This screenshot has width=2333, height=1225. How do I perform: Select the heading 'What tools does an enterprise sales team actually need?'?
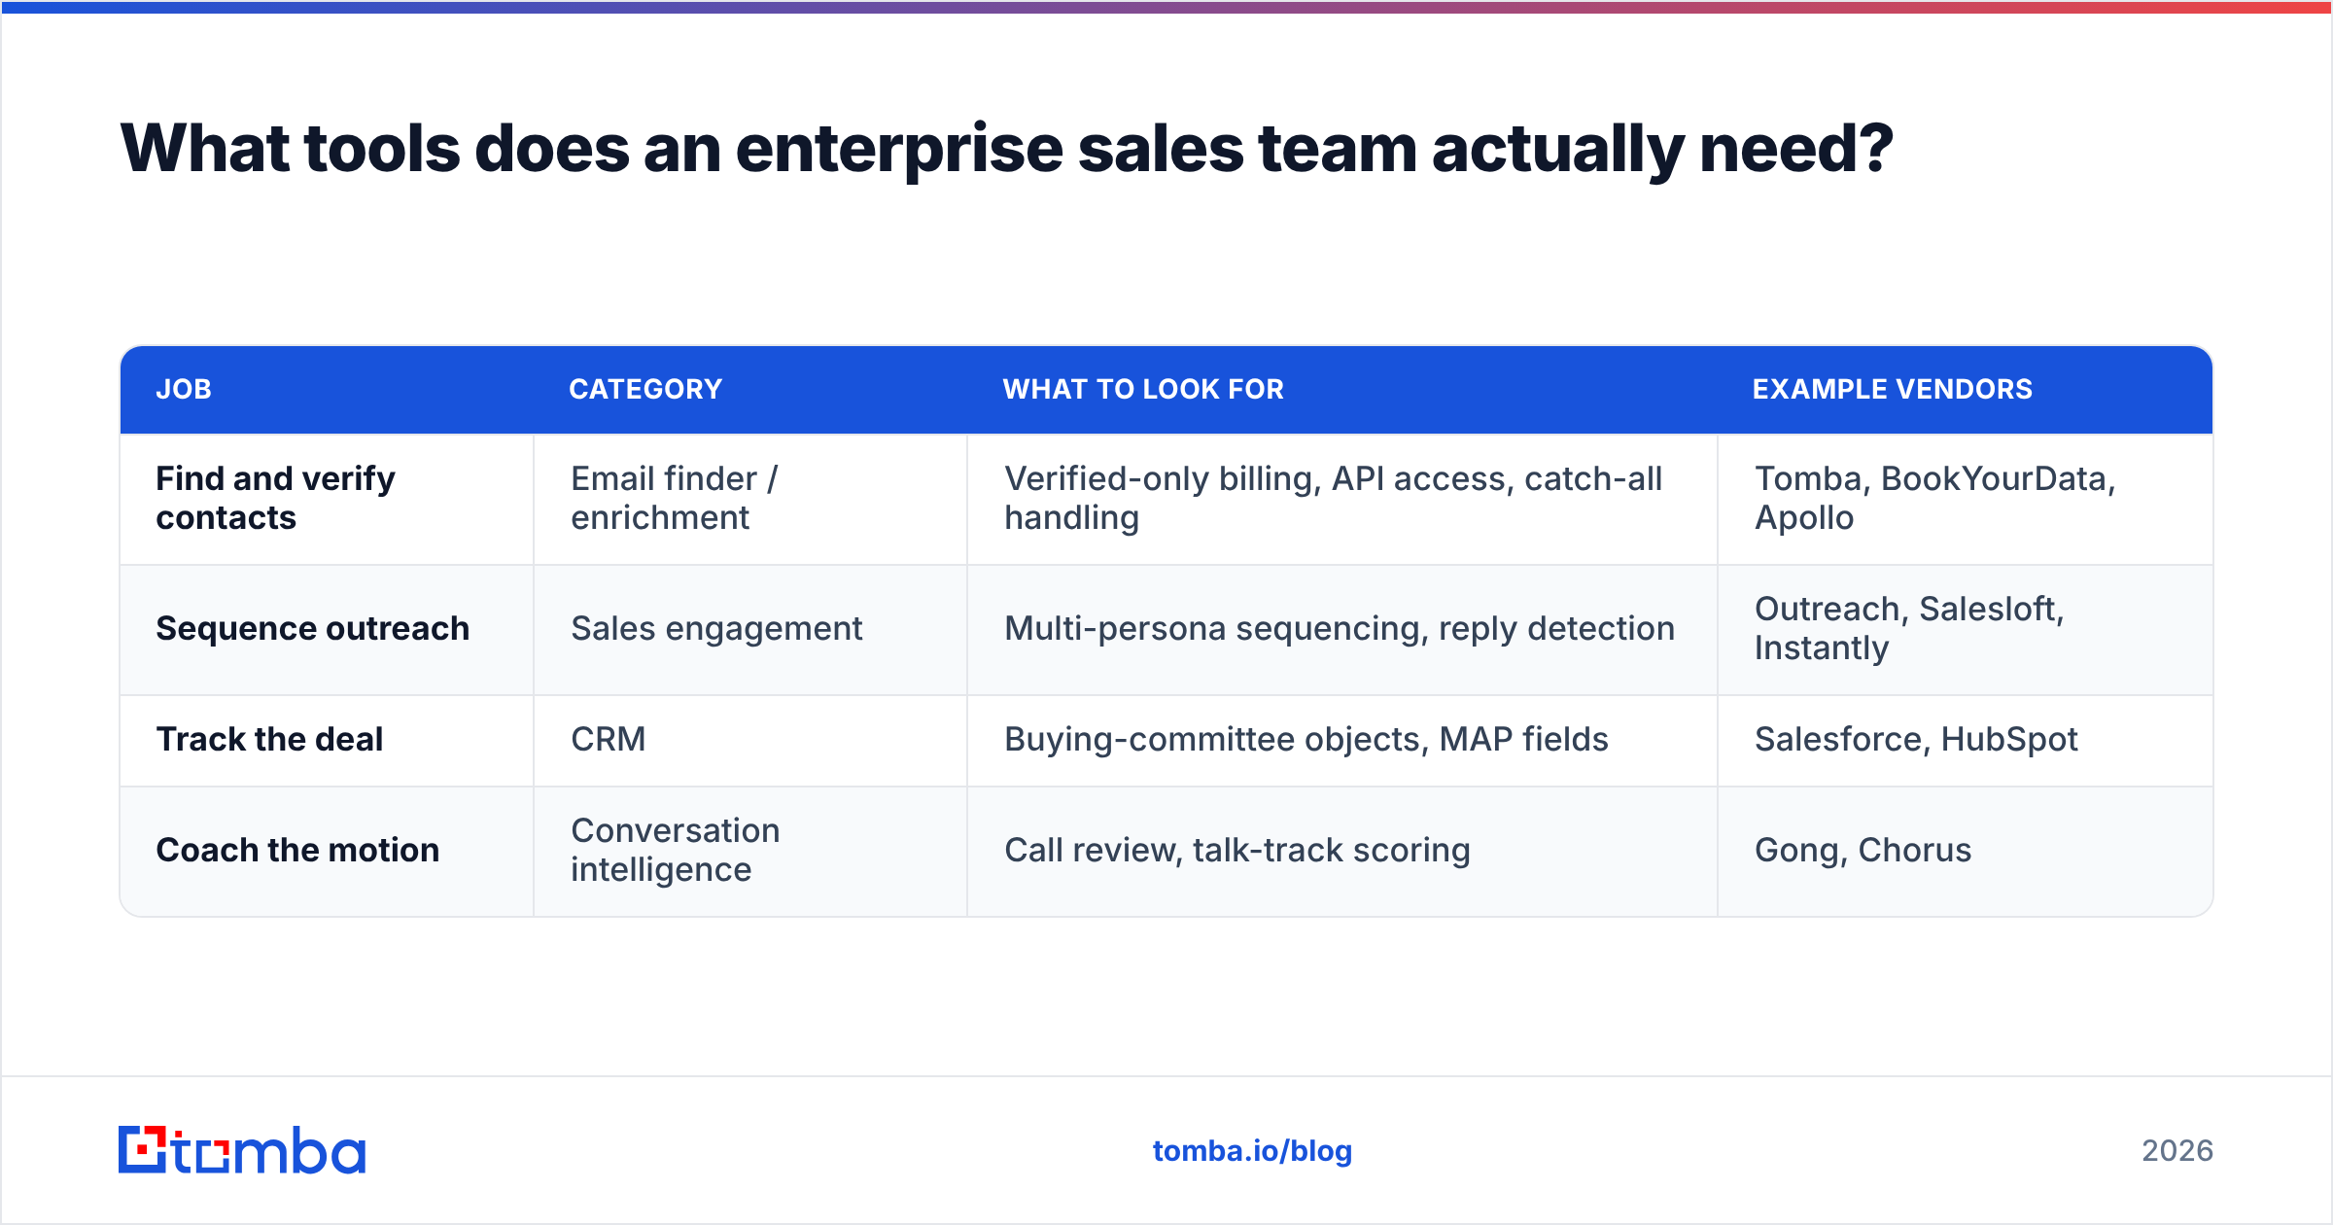(1006, 149)
